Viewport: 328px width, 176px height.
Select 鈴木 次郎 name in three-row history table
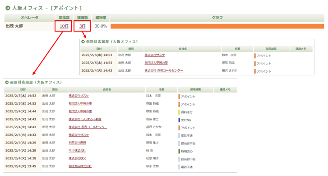point(229,55)
